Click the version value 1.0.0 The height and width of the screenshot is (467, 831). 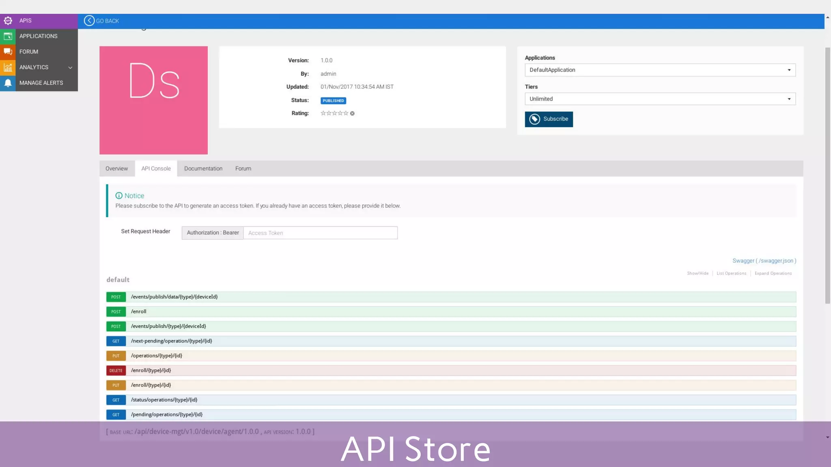(x=326, y=60)
